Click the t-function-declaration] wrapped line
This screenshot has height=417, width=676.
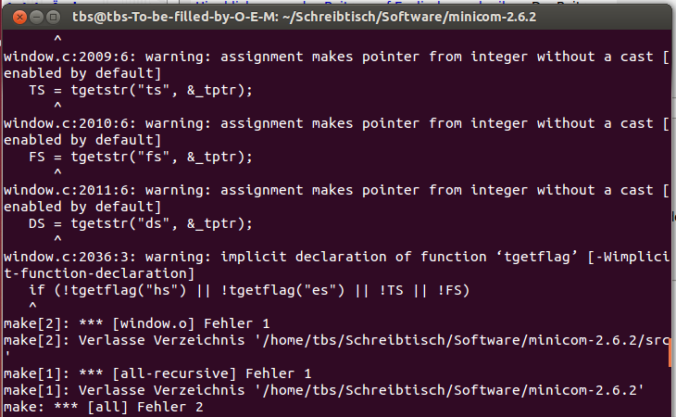pyautogui.click(x=99, y=273)
